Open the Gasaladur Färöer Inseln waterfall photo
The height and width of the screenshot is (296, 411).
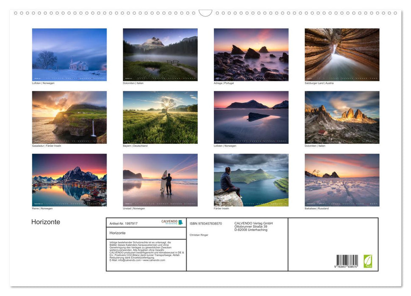[69, 117]
